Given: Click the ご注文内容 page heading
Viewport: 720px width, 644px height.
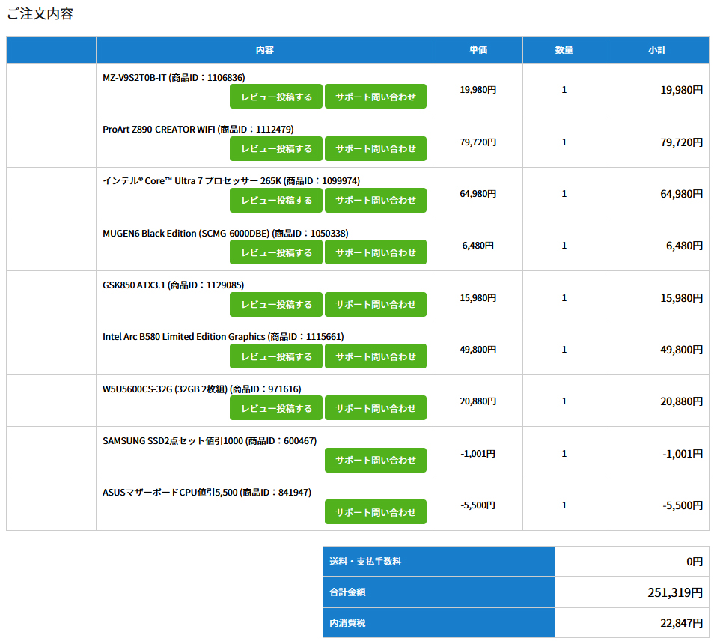Looking at the screenshot, I should (x=40, y=14).
